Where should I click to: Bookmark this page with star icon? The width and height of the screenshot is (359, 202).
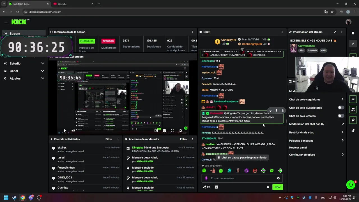click(x=332, y=12)
